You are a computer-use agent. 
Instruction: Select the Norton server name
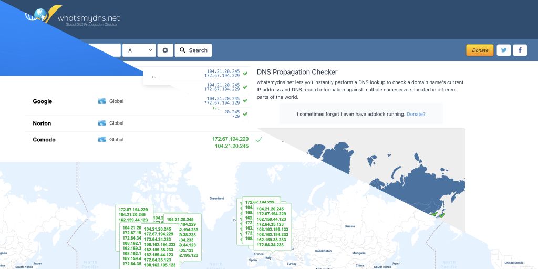pos(42,123)
